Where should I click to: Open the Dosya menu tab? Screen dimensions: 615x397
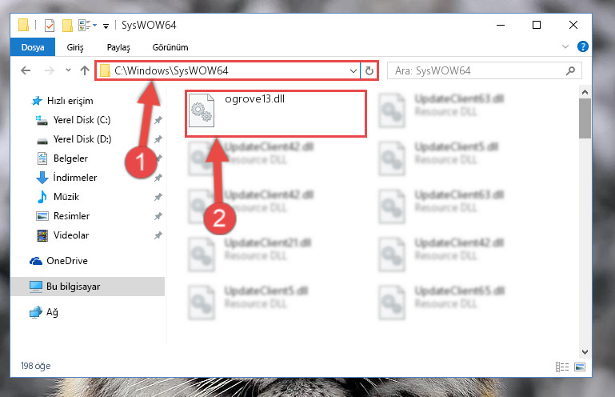click(33, 47)
